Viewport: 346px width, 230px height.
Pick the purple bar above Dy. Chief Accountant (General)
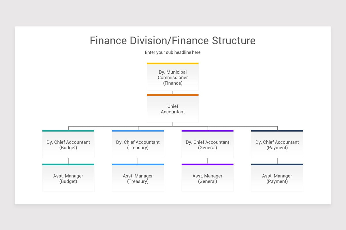208,131
